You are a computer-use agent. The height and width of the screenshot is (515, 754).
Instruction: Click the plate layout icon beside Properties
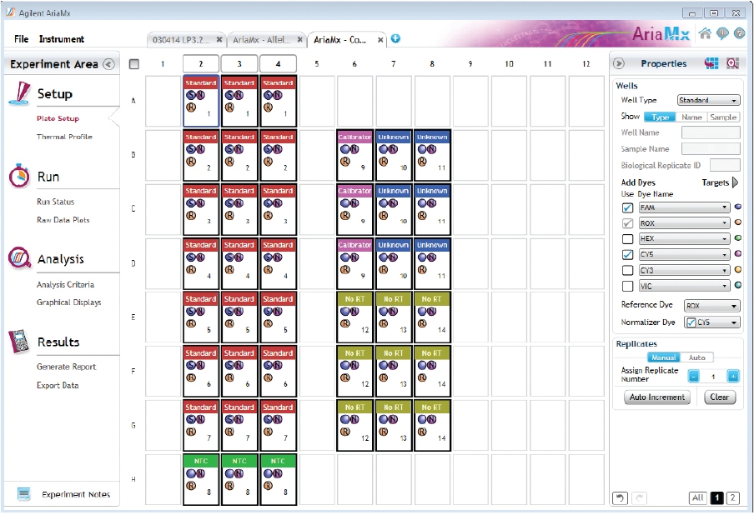point(711,63)
